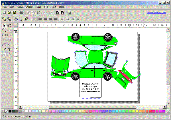
Task: Click the ruler origin corner box
Action: (16, 25)
